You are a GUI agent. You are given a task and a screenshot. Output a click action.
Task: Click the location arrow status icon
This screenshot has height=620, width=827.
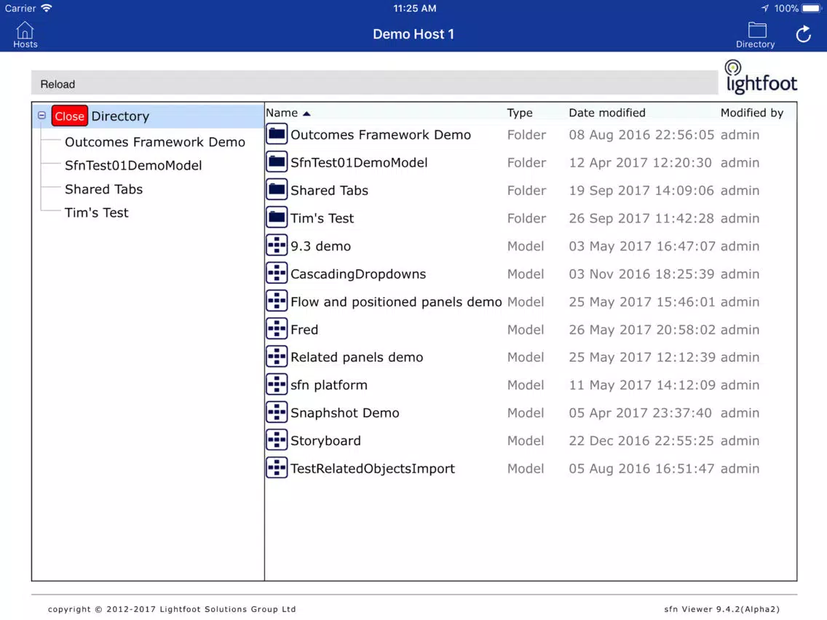tap(765, 9)
